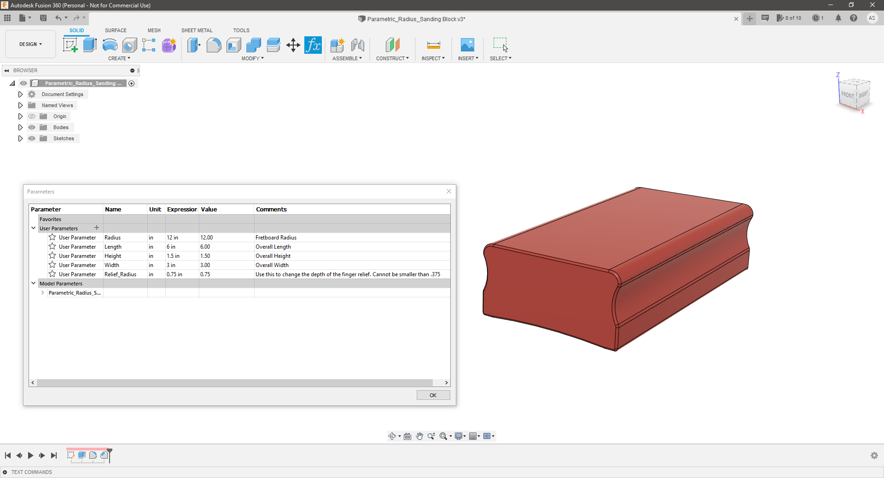The image size is (884, 478).
Task: Select the Fillet tool in Modify
Action: click(x=214, y=45)
